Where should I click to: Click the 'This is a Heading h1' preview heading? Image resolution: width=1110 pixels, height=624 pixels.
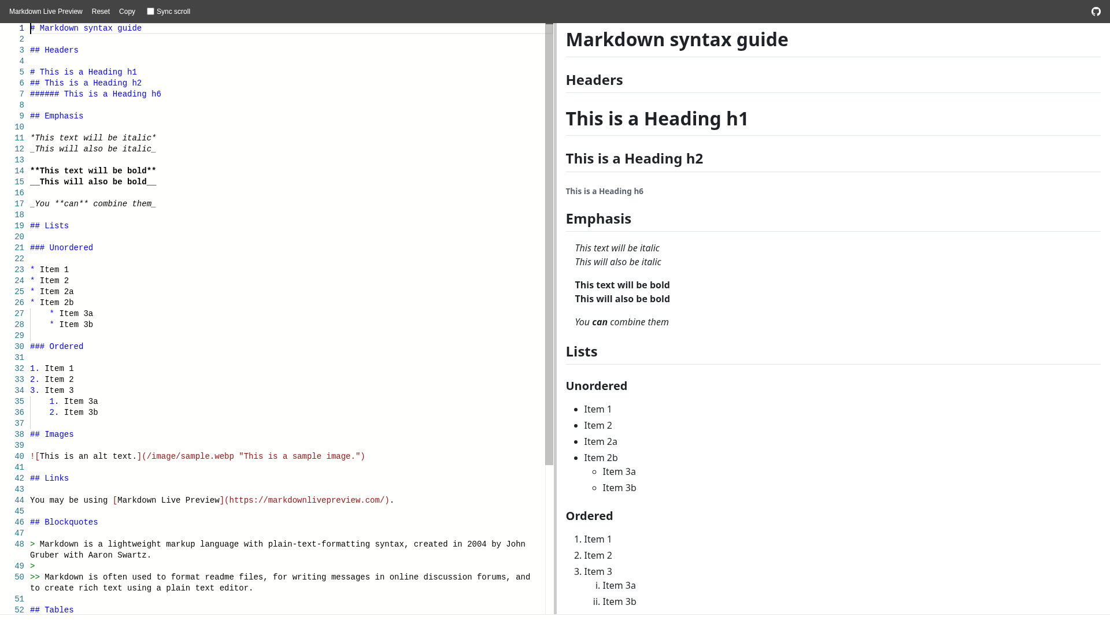coord(657,118)
